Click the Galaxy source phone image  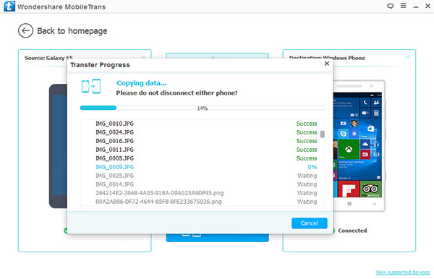(58, 146)
